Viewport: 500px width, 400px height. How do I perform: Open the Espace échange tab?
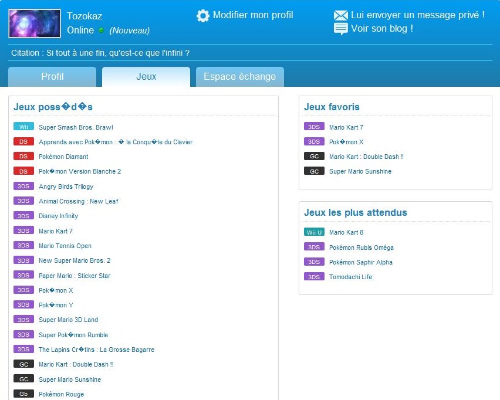(240, 77)
